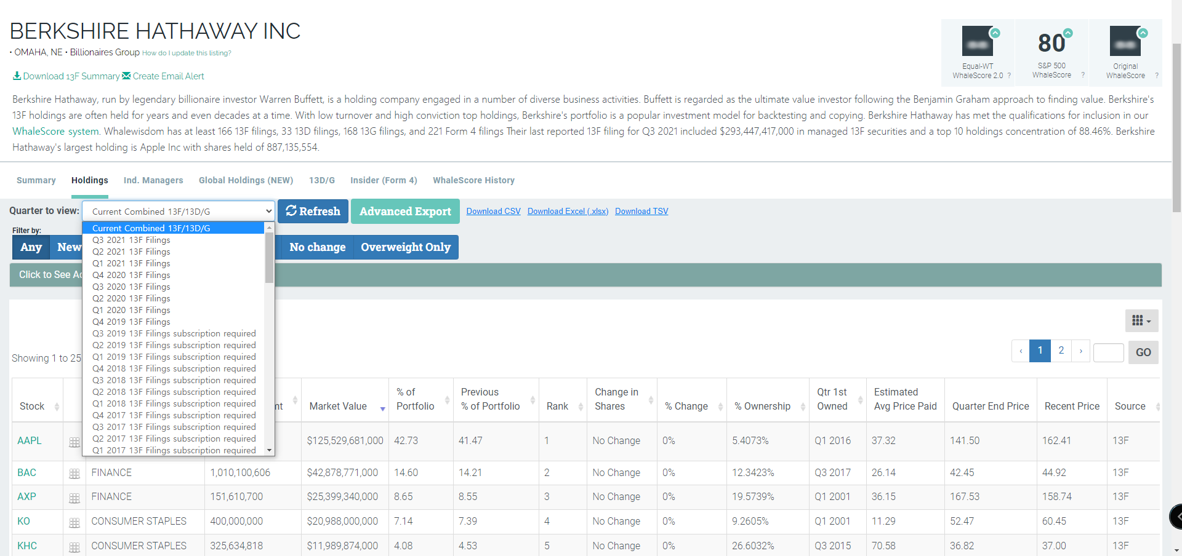The width and height of the screenshot is (1182, 556).
Task: Sort by Previous % of Portfolio arrows
Action: 533,399
